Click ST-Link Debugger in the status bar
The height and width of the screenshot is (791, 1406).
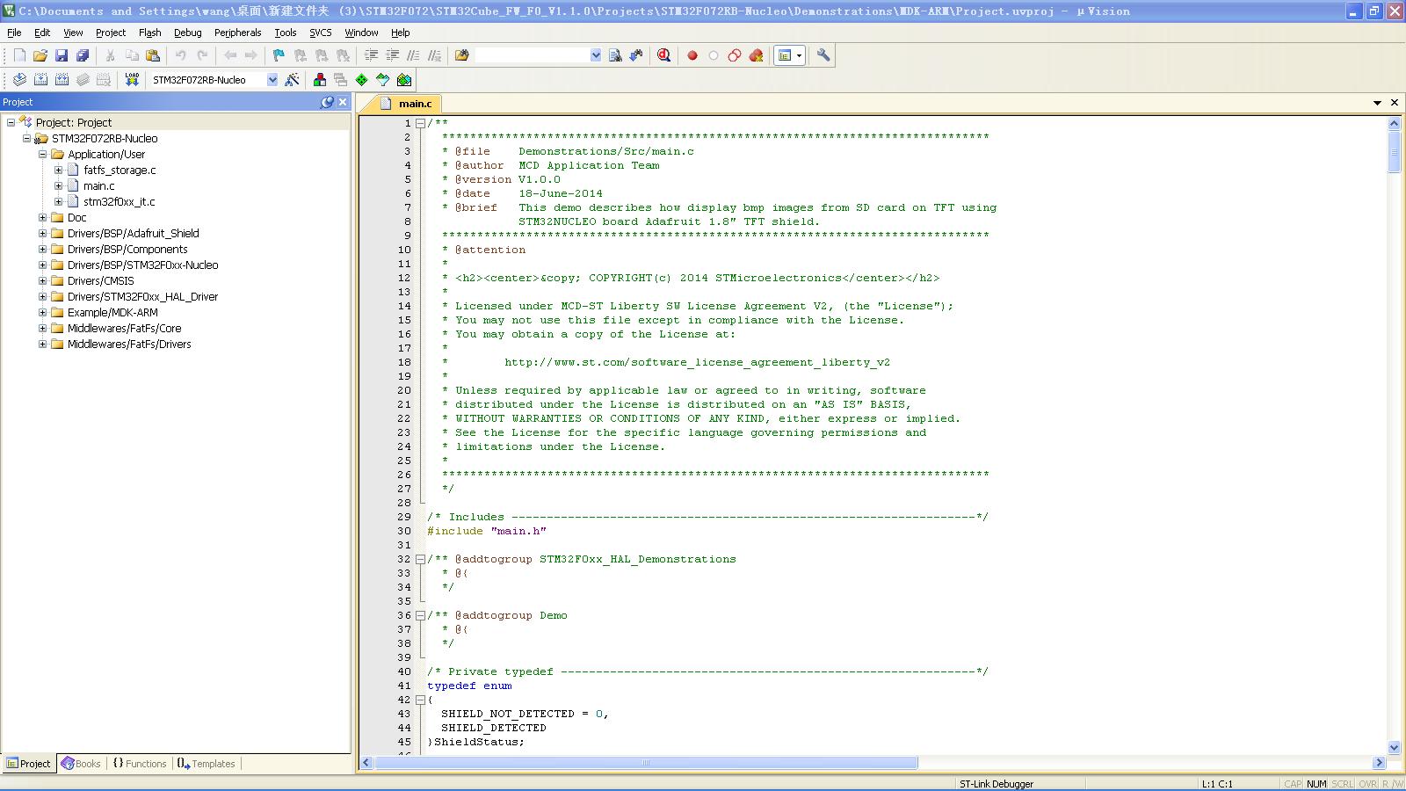pyautogui.click(x=997, y=784)
